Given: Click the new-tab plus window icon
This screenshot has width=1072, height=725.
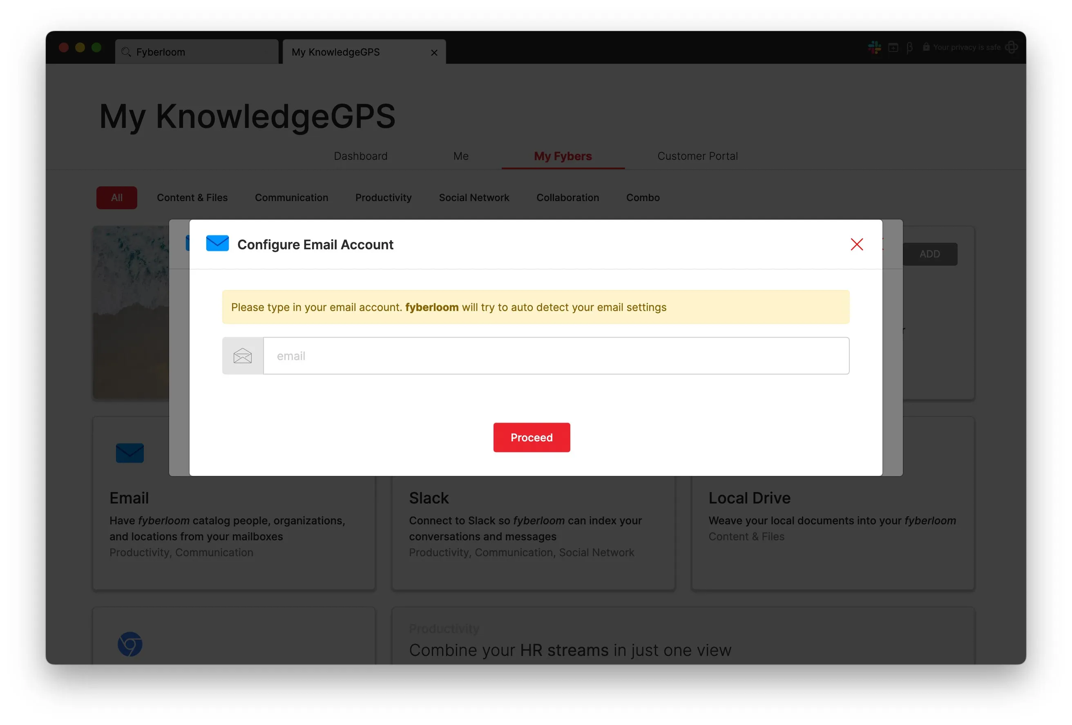Looking at the screenshot, I should coord(893,47).
